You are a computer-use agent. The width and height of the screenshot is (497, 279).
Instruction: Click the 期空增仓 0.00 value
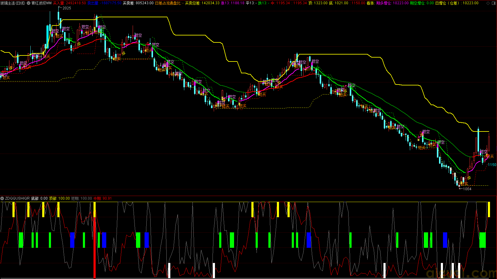[422, 3]
